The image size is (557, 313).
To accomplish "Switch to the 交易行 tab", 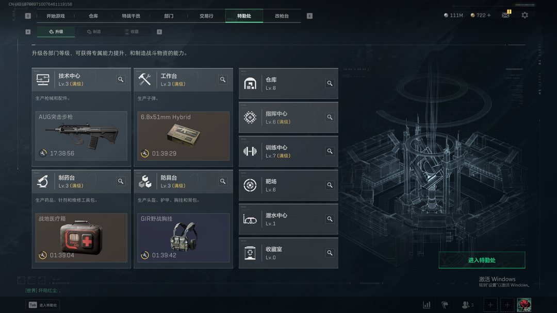I will tap(206, 16).
